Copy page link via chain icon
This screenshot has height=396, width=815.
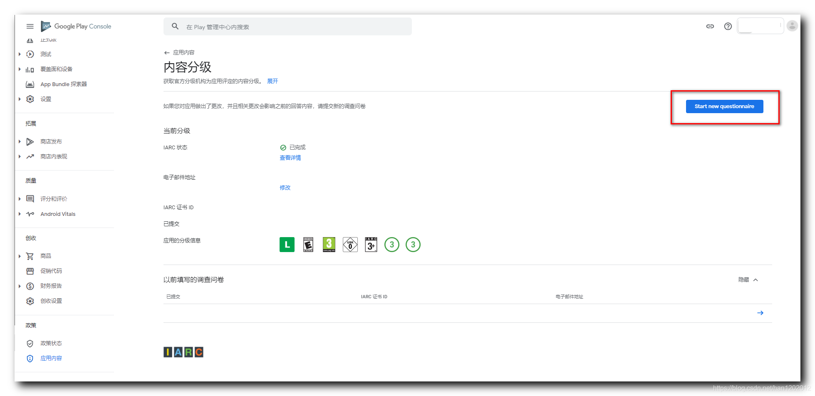tap(710, 26)
